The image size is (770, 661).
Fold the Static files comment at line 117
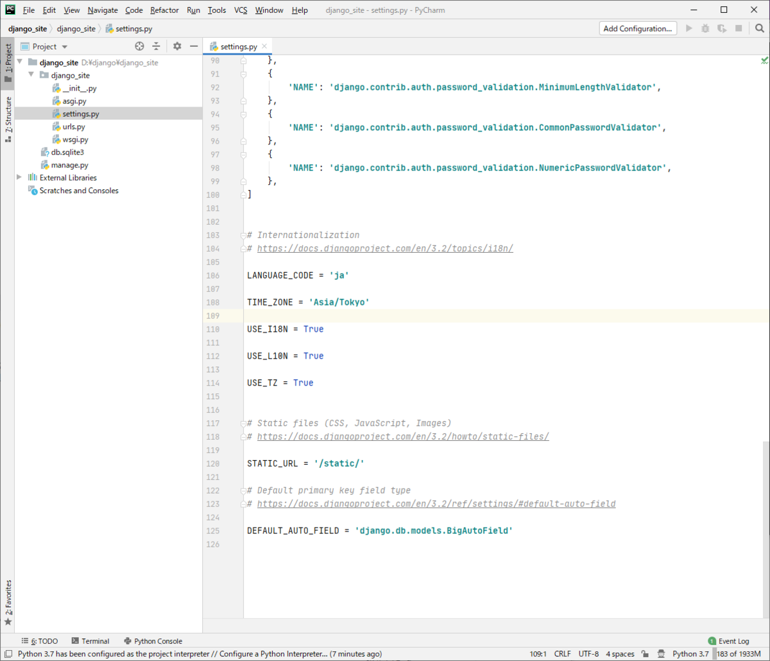pos(243,424)
